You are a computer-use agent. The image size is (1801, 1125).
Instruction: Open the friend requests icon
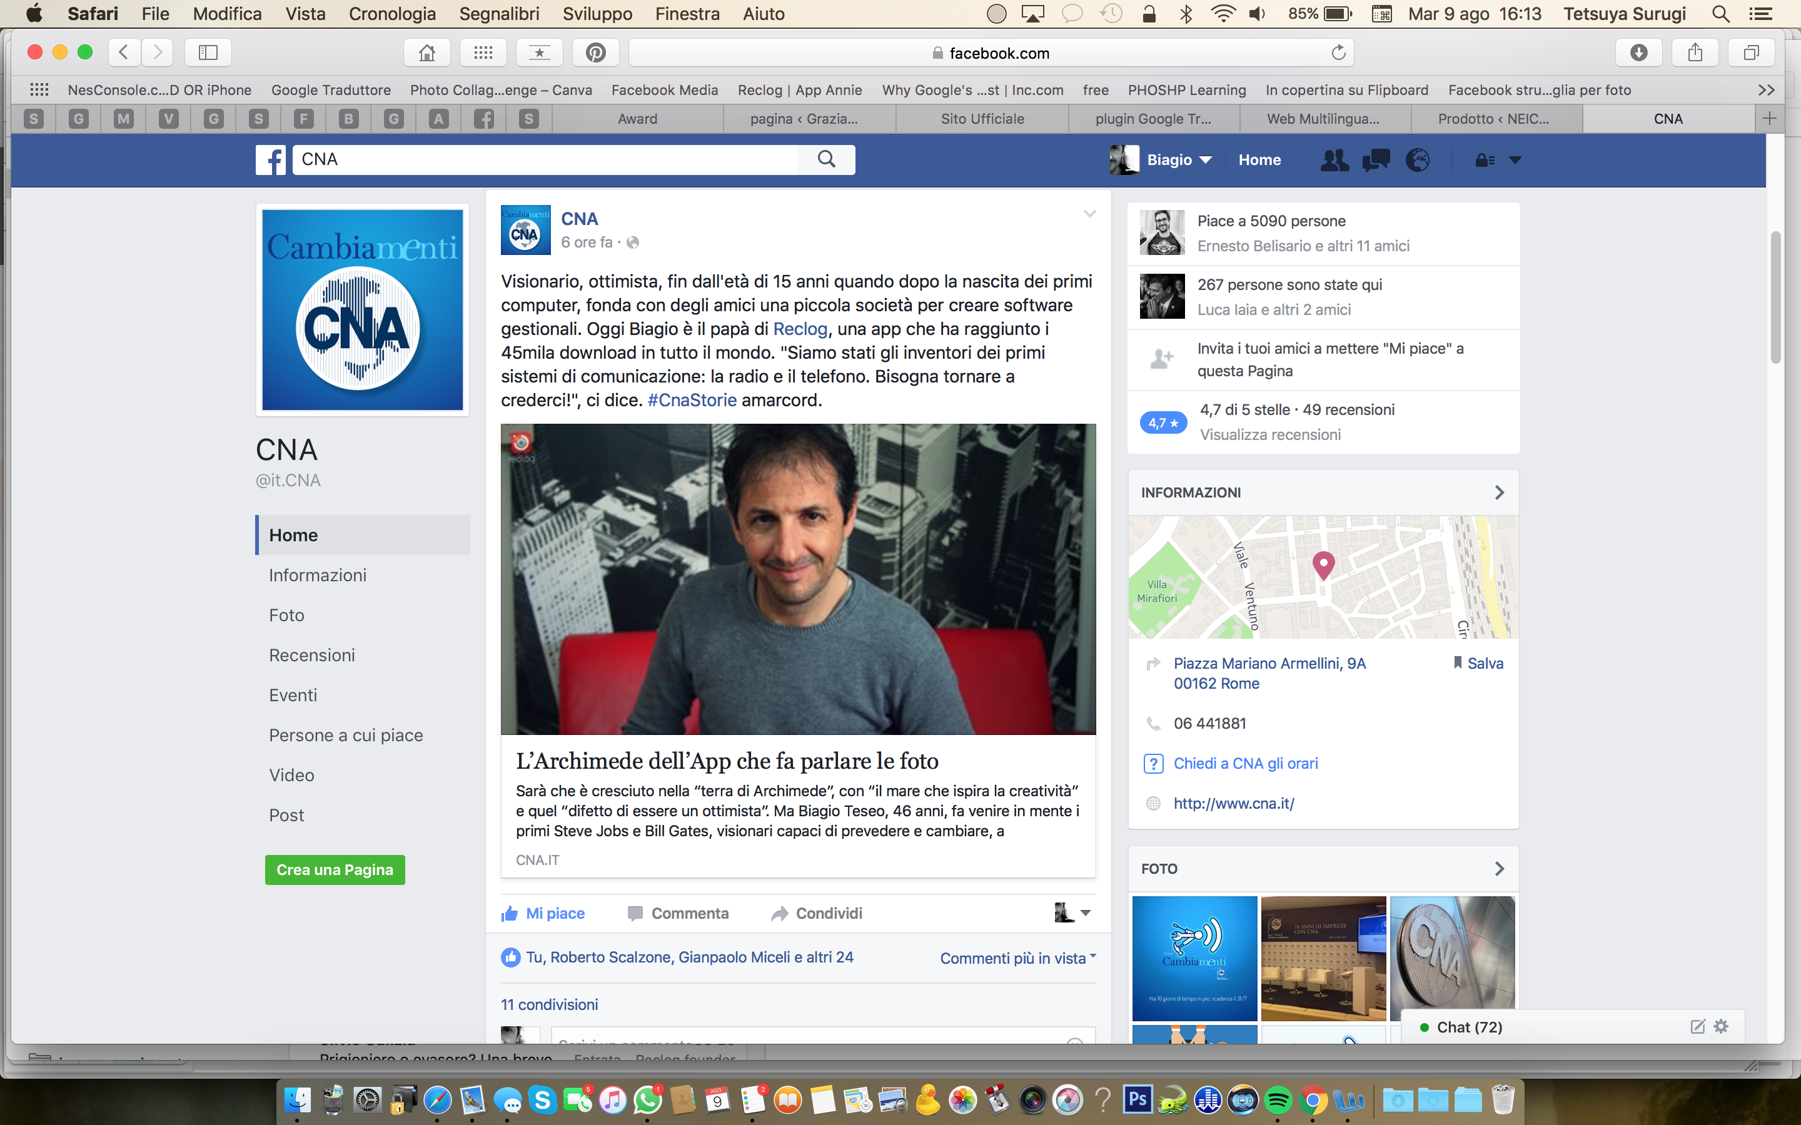[x=1334, y=160]
